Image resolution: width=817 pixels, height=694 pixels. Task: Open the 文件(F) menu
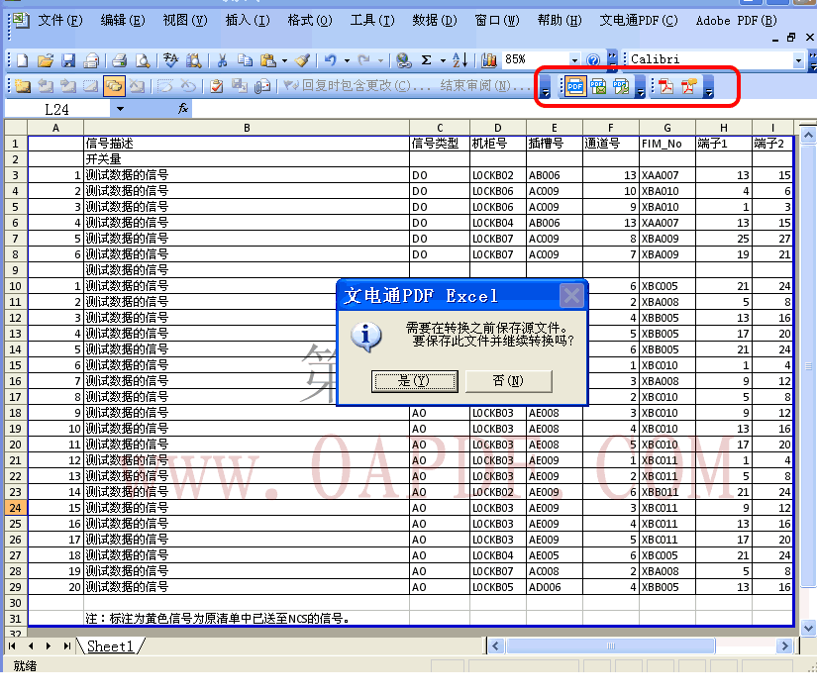(x=60, y=21)
